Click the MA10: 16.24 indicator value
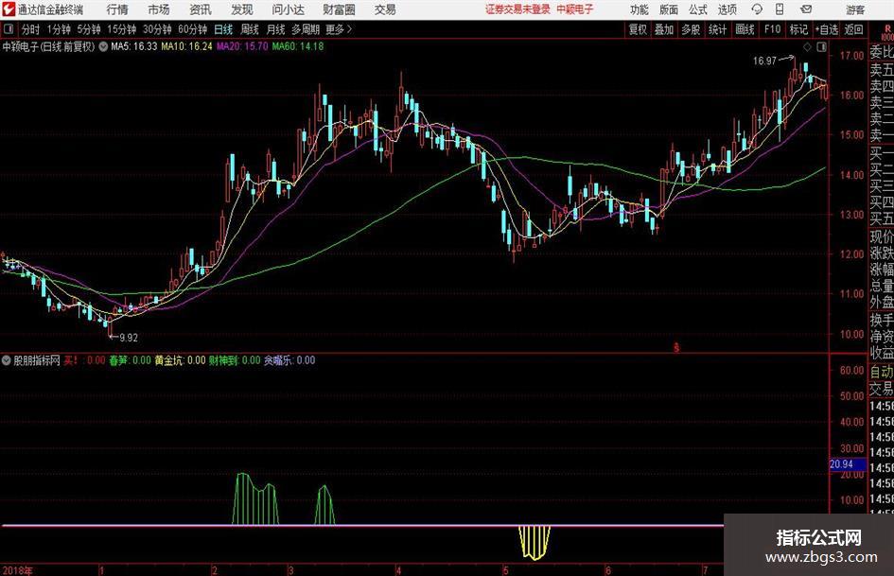This screenshot has height=576, width=894. (x=186, y=46)
